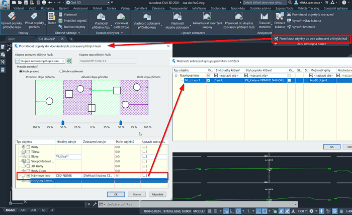
Task: Expand the Obecné nástroje panel arrow
Action: (79, 33)
